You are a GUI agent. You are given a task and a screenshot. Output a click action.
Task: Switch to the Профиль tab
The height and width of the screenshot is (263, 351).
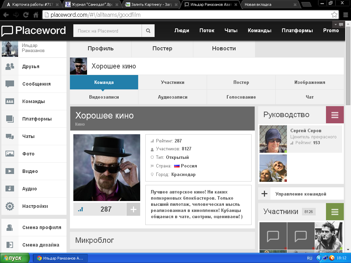pos(100,49)
